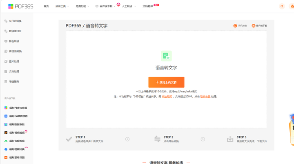Click the STEP 2 convert arrows icon
Screen dimensions: 294x164
[x=157, y=139]
